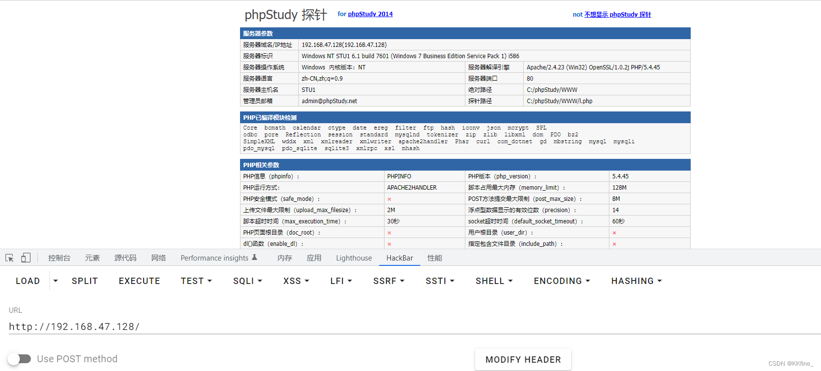Switch to the 内存 tab

(285, 258)
